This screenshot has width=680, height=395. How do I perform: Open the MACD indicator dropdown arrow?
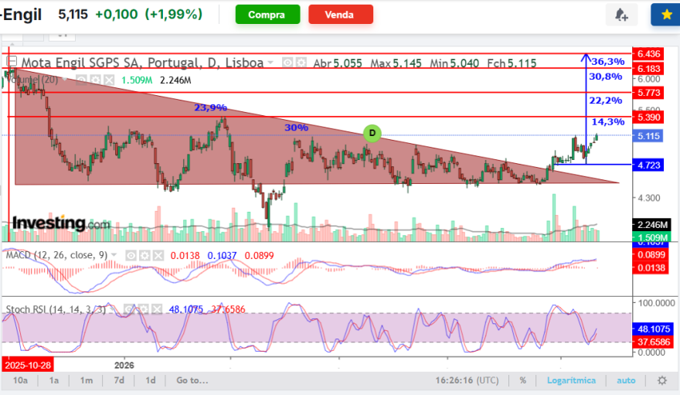tap(114, 255)
